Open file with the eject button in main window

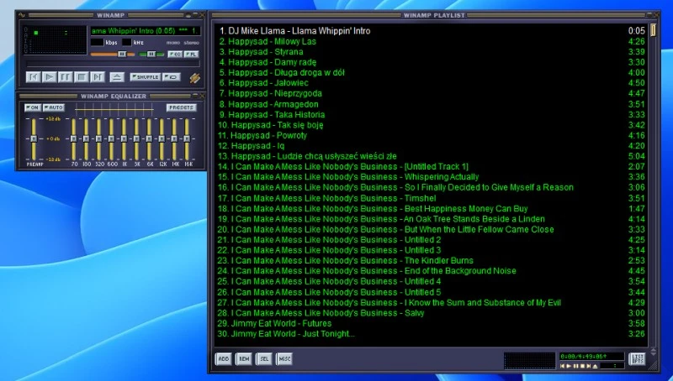[x=117, y=77]
